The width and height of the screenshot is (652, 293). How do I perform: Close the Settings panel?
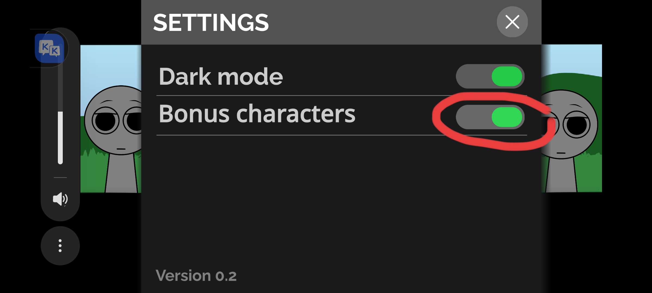[x=512, y=22]
